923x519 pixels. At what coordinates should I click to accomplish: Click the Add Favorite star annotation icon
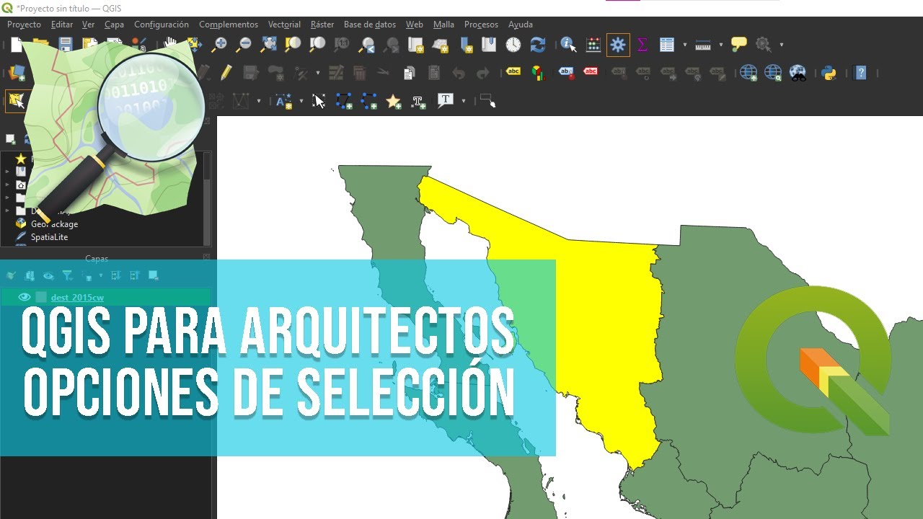393,102
